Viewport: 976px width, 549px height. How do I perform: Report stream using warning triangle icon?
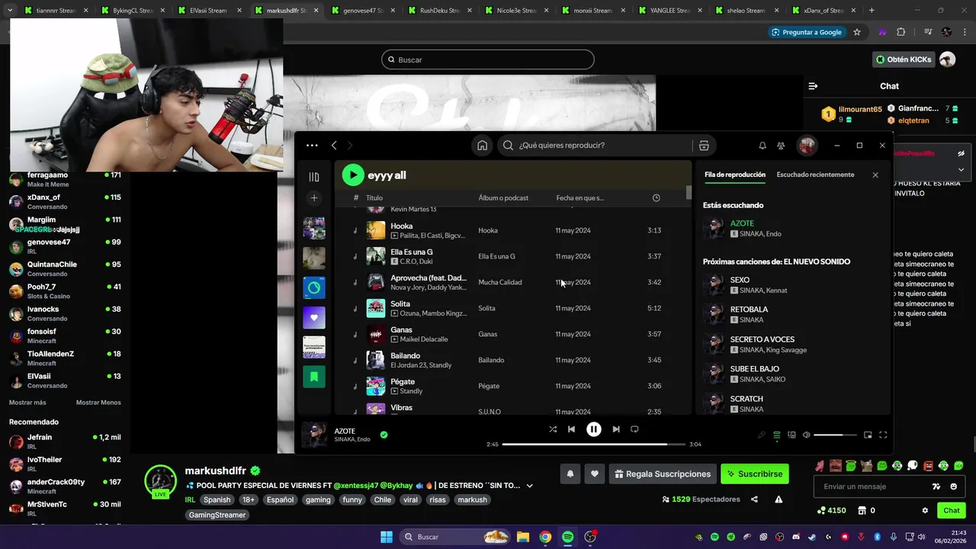(x=779, y=499)
